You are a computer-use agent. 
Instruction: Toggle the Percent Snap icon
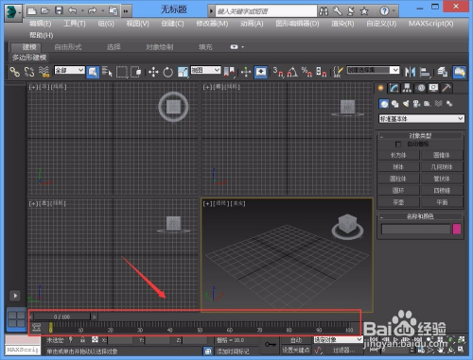pos(307,72)
